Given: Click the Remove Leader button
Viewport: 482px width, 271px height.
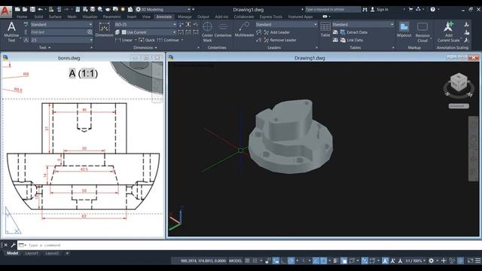Looking at the screenshot, I should tap(279, 40).
